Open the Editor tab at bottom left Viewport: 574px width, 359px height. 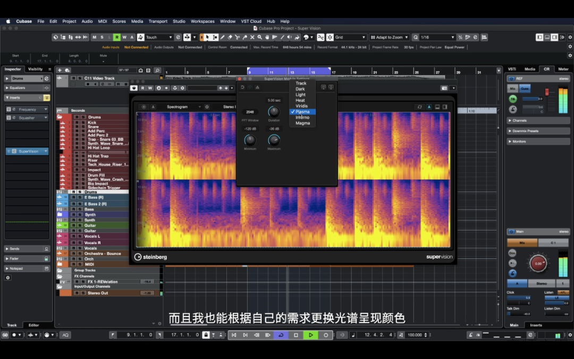[x=33, y=325]
